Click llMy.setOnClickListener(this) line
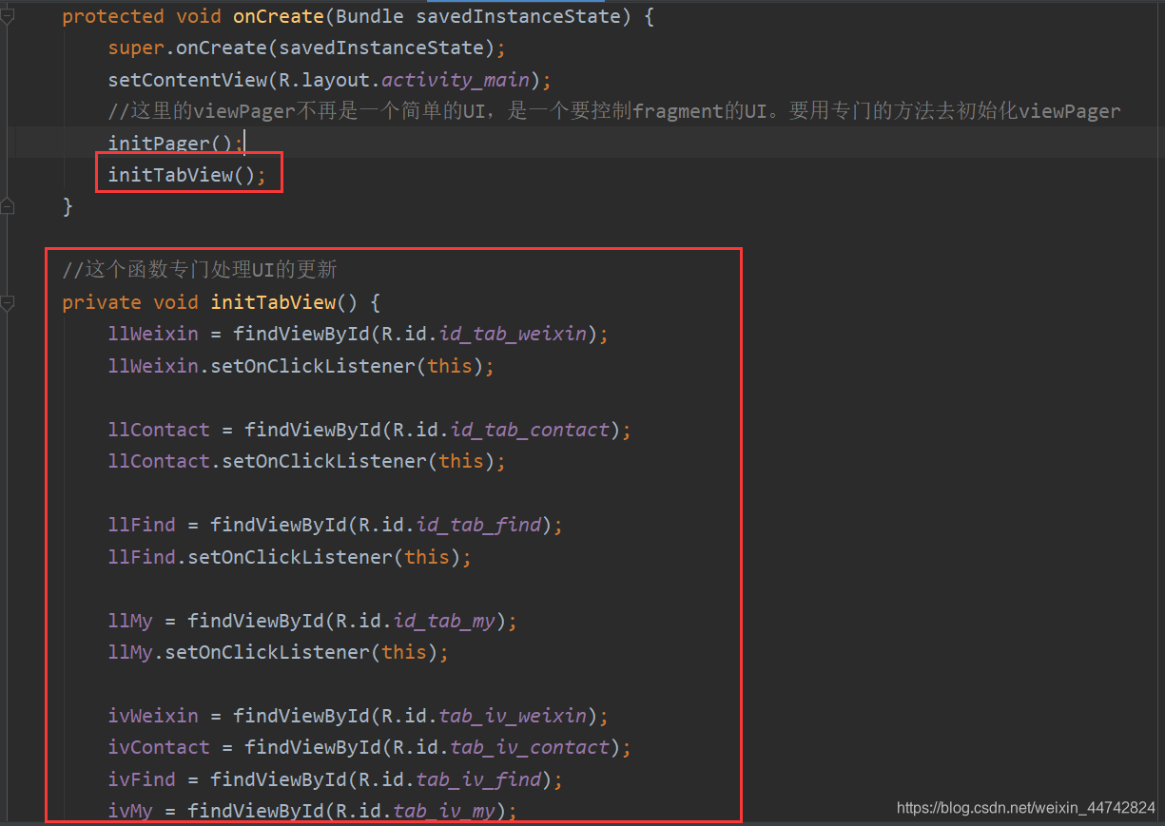The height and width of the screenshot is (826, 1165). tap(279, 652)
